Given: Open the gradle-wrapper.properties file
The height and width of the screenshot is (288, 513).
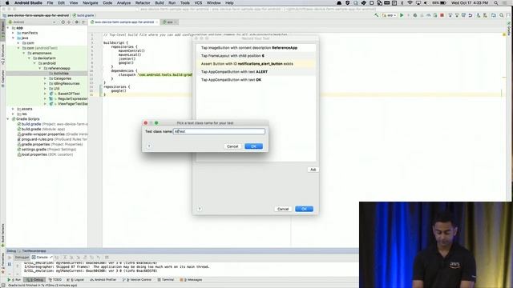Looking at the screenshot, I should point(52,134).
